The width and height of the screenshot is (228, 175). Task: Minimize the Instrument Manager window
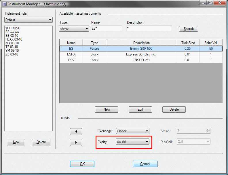point(203,3)
